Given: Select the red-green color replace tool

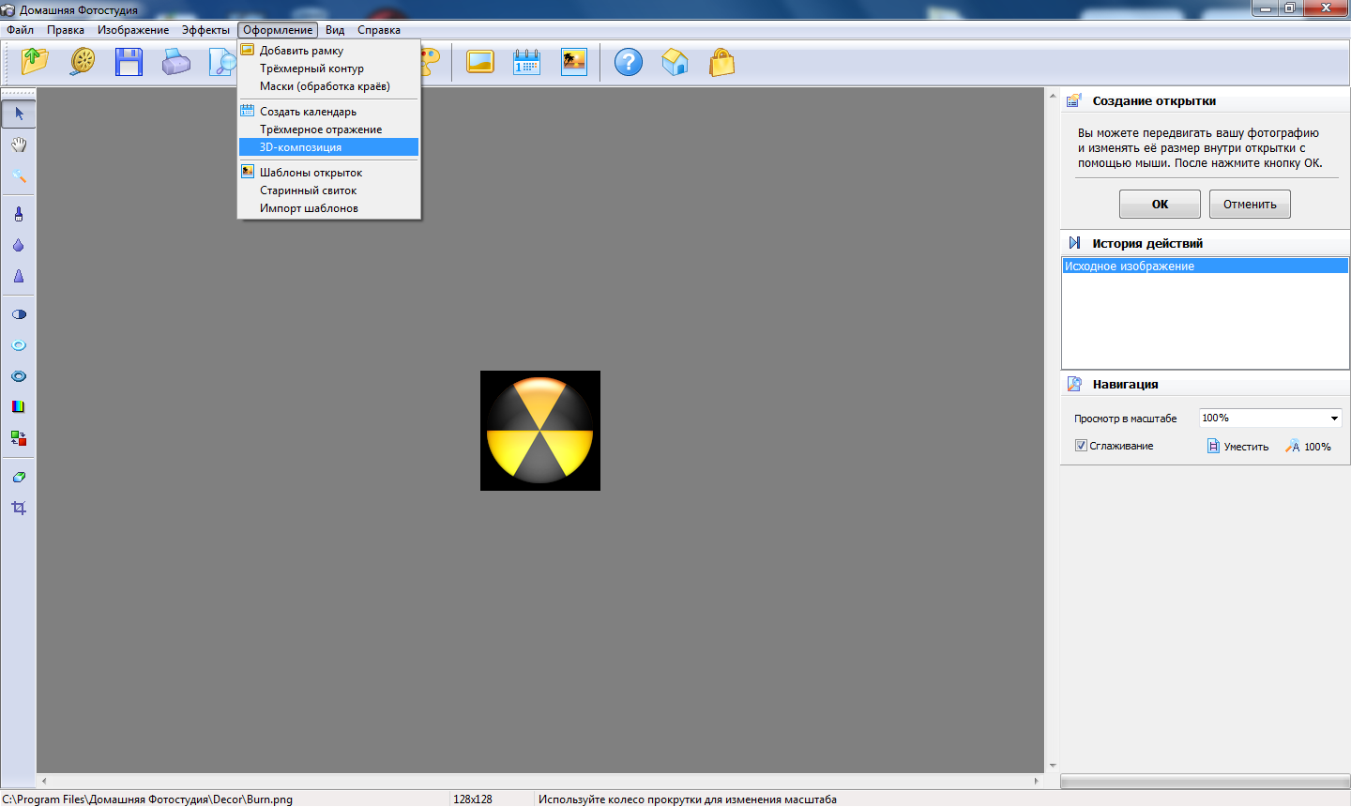Looking at the screenshot, I should click(19, 438).
